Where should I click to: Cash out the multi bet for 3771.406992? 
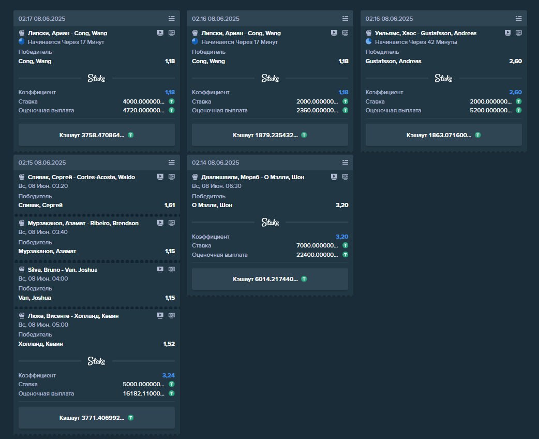pyautogui.click(x=97, y=418)
